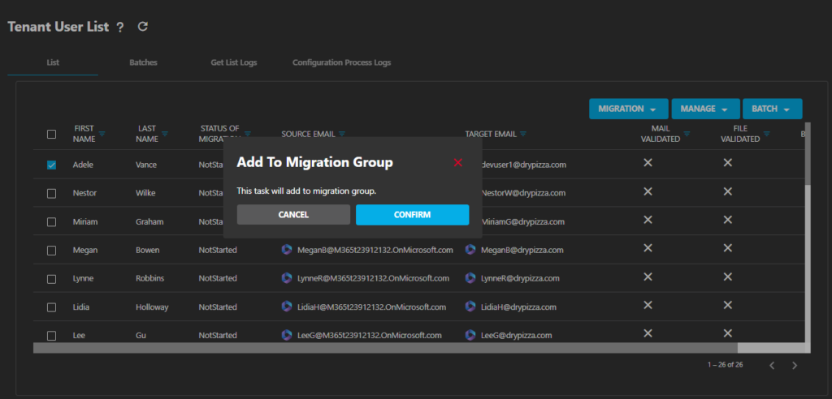The width and height of the screenshot is (832, 399).
Task: Check Lee Gu's row checkbox
Action: (51, 336)
